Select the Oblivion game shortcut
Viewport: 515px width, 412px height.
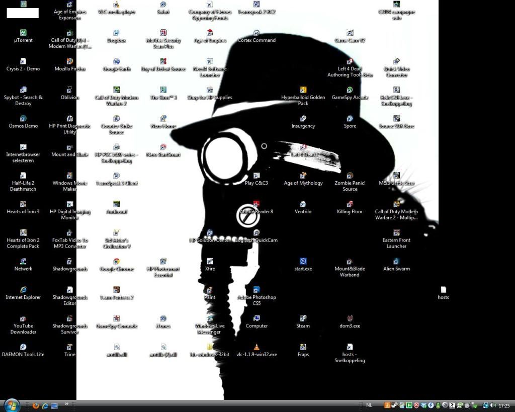coord(69,93)
